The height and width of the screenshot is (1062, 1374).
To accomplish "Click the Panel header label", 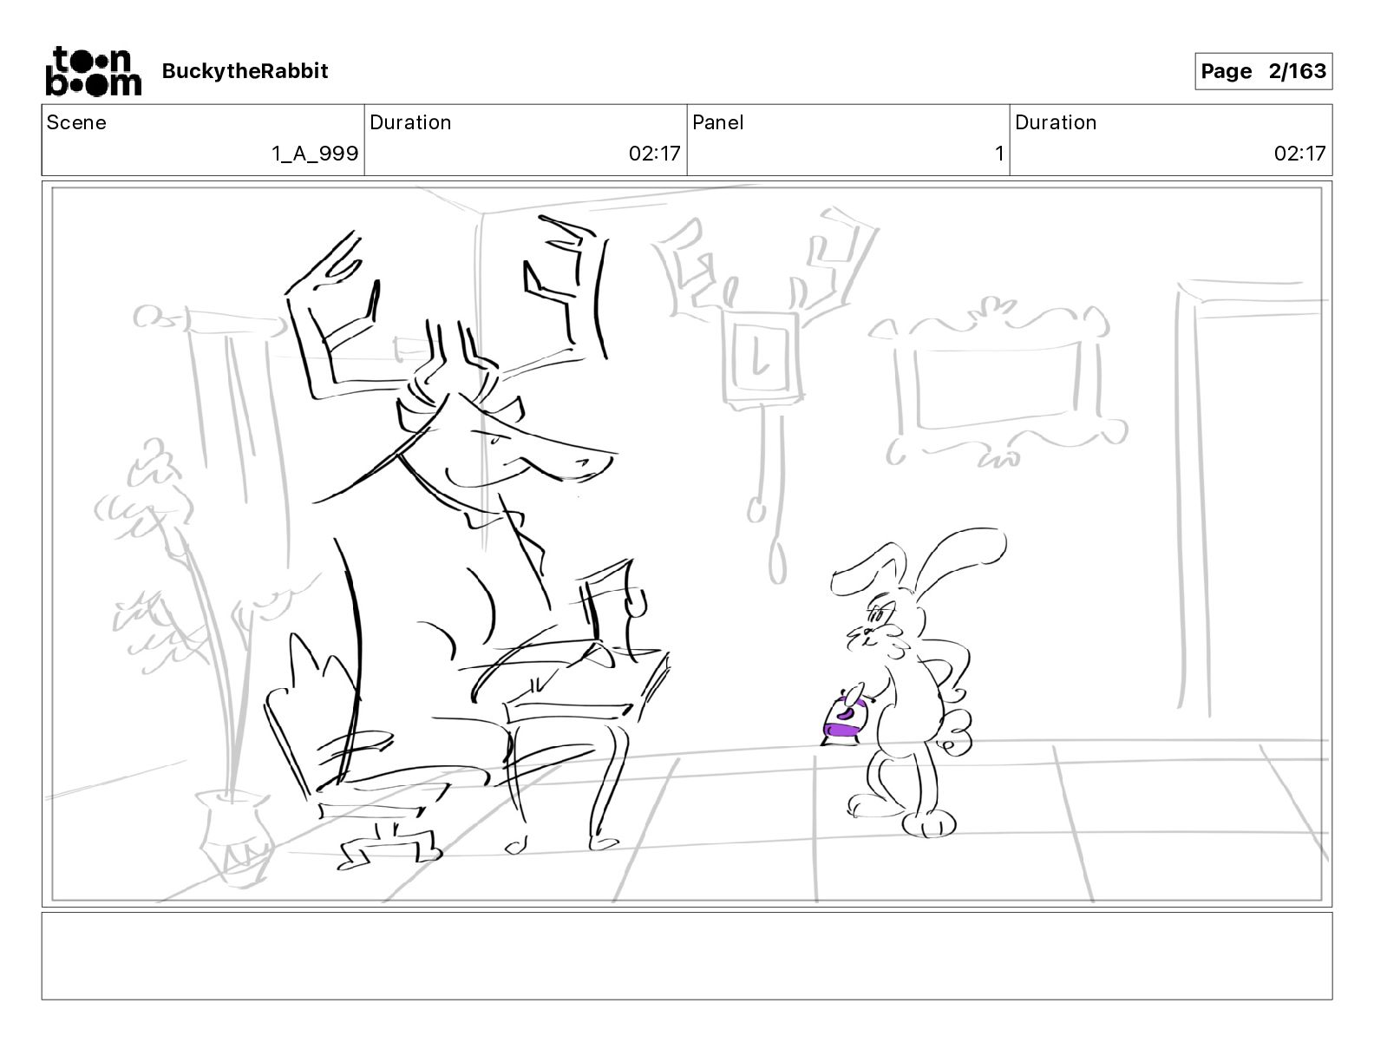I will coord(717,122).
